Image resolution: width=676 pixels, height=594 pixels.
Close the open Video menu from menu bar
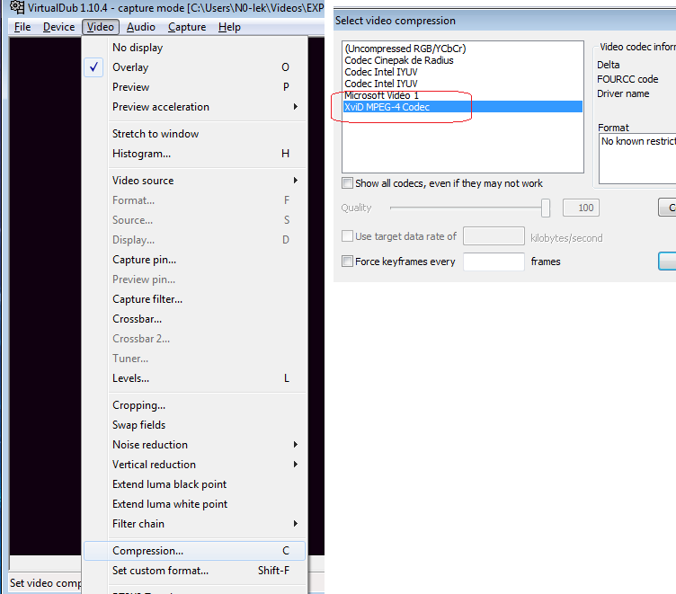[x=101, y=27]
